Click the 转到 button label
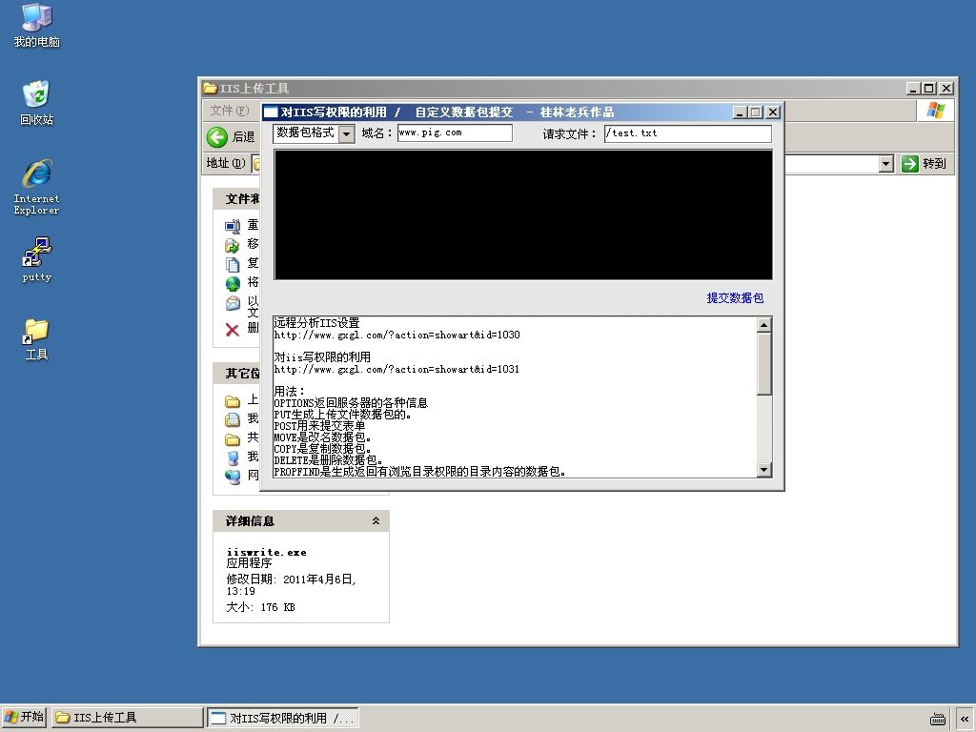The image size is (976, 732). 934,164
